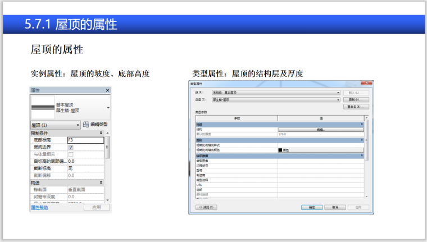
Task: Expand the 基本屋顶 type selector dropdown
Action: tap(107, 107)
